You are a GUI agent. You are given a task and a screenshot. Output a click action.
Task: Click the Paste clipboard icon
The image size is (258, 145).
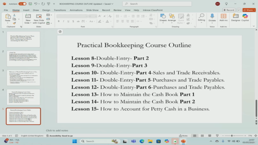pyautogui.click(x=8, y=16)
